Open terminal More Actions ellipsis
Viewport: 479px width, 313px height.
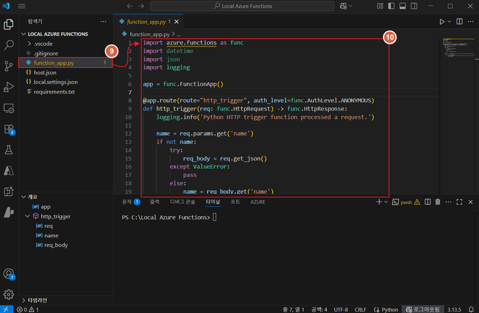(x=449, y=202)
